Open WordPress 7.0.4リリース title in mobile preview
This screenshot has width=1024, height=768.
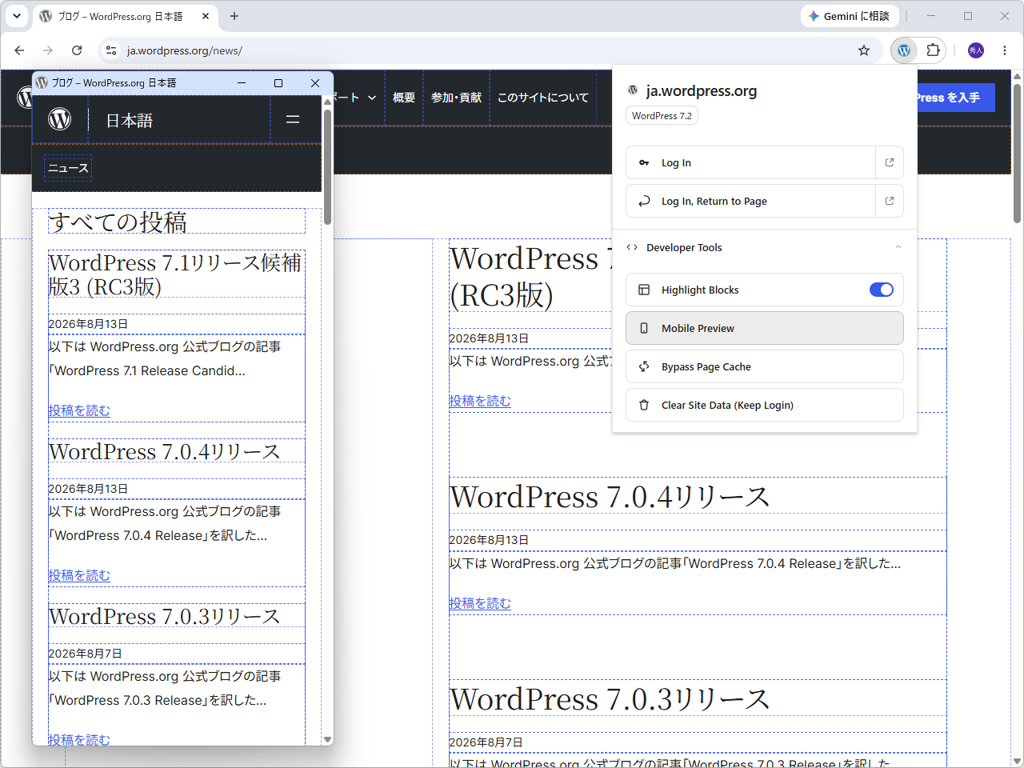[x=164, y=451]
